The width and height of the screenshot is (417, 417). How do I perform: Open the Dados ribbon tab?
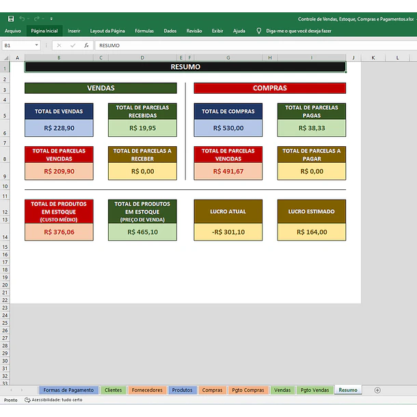[170, 31]
